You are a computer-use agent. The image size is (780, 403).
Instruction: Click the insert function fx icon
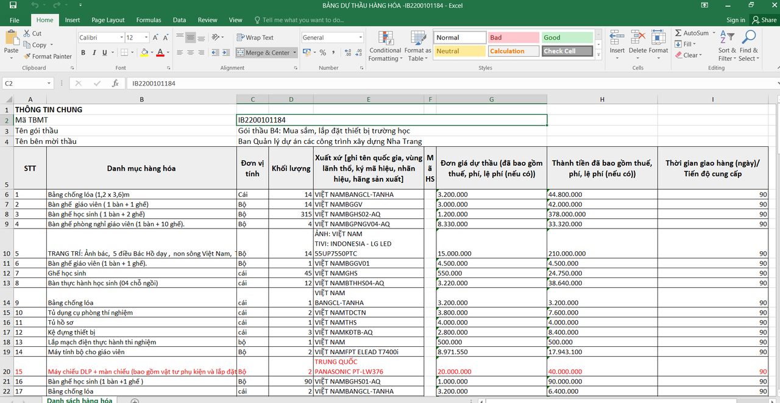(x=115, y=83)
